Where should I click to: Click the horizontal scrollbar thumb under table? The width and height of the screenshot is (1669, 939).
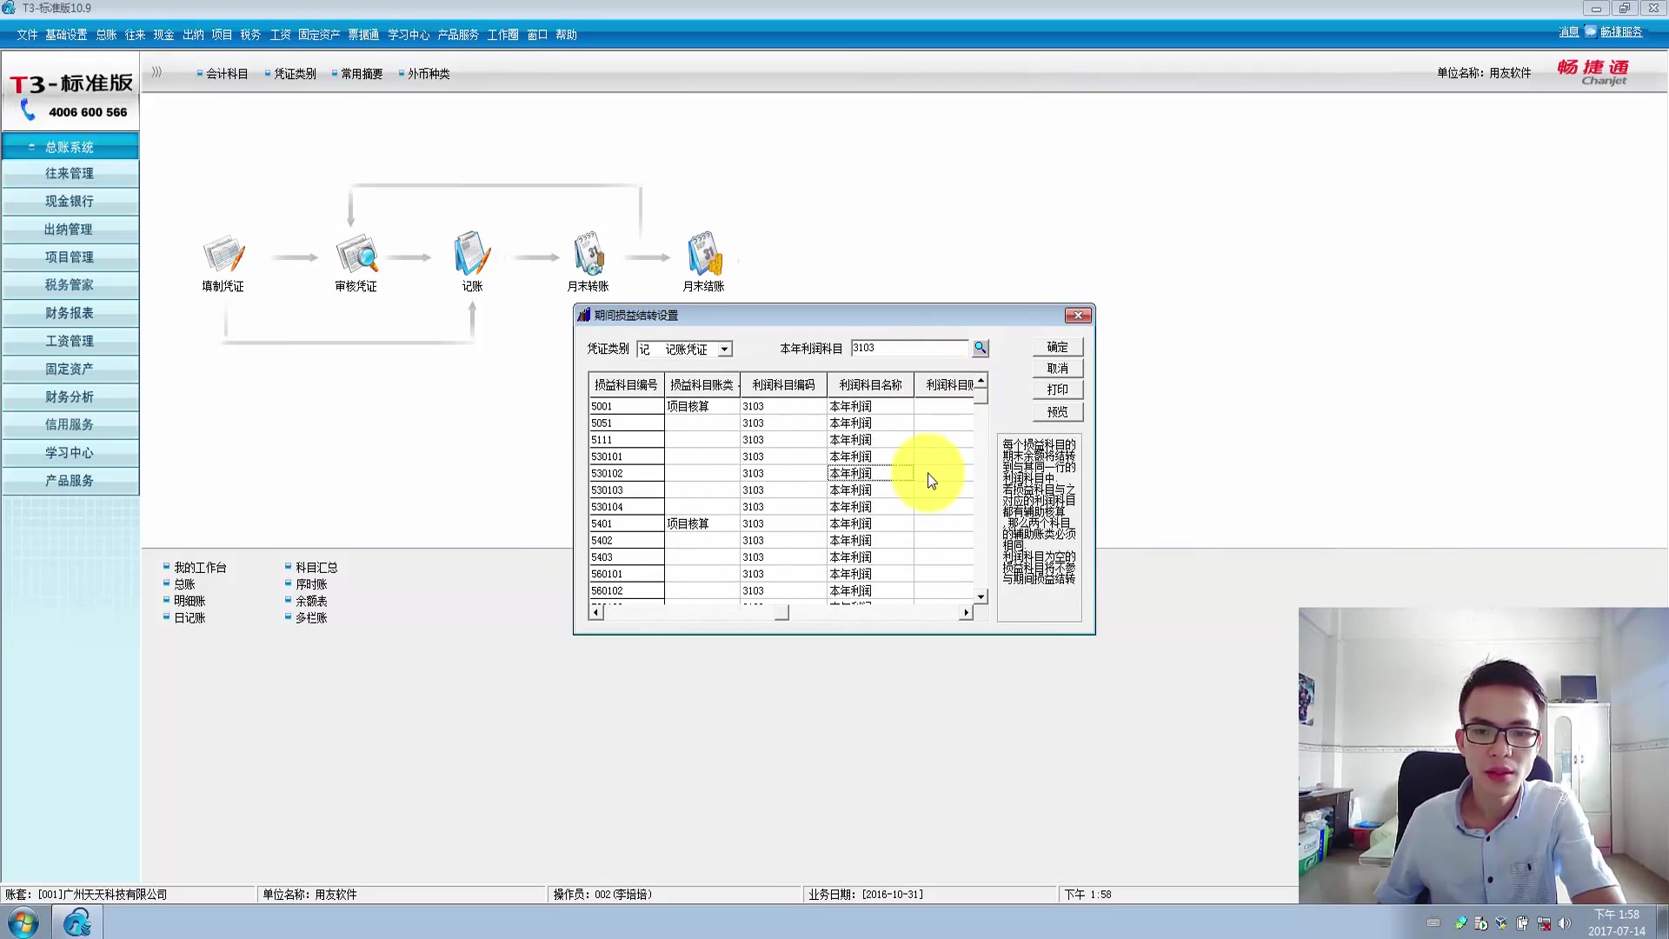tap(781, 613)
